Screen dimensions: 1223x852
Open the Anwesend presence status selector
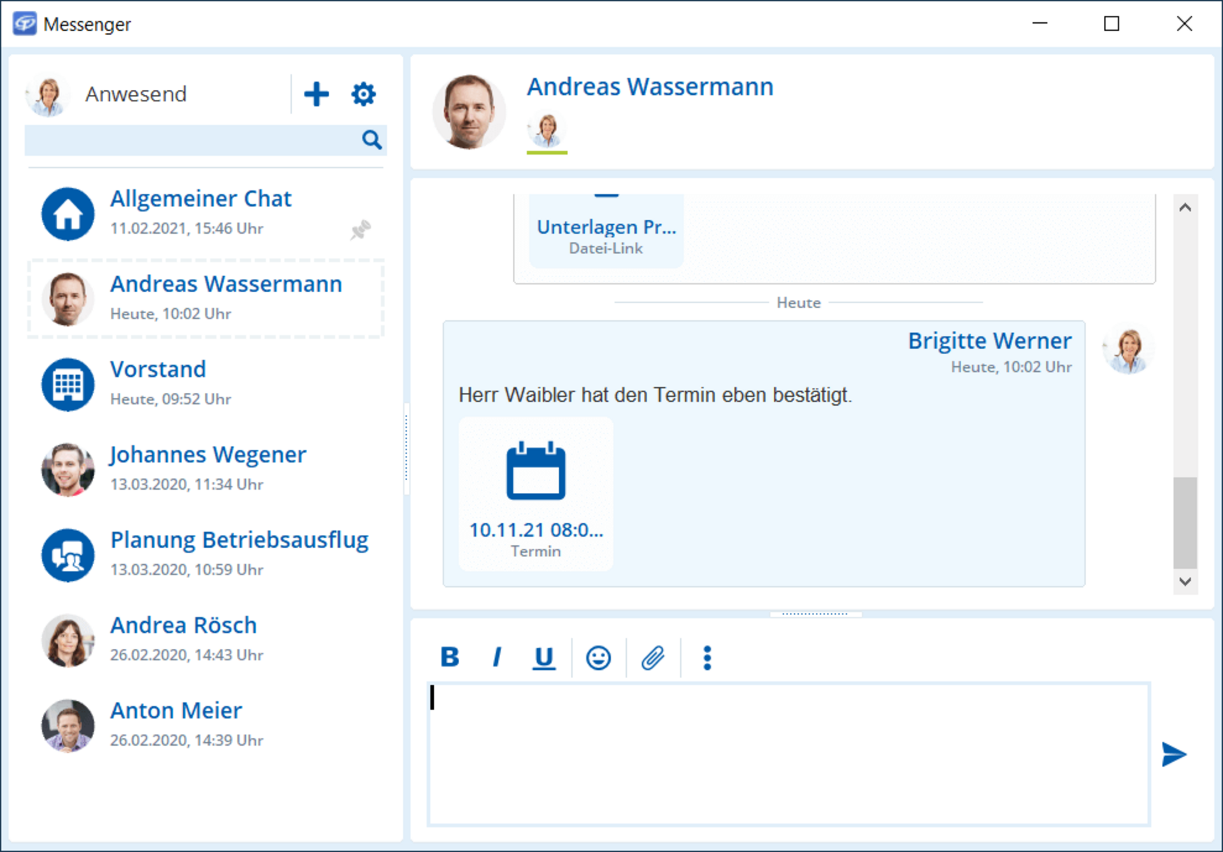click(136, 94)
